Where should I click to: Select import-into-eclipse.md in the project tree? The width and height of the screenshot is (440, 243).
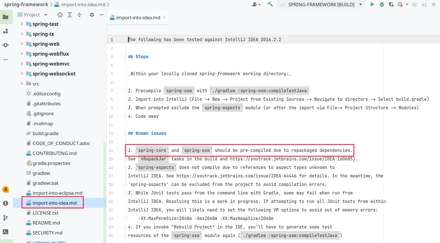point(57,193)
